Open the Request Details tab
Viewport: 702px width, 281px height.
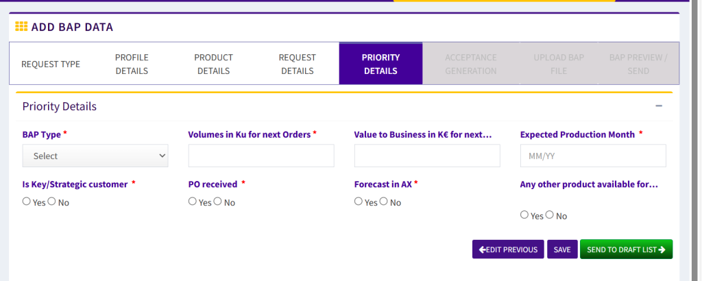point(298,64)
